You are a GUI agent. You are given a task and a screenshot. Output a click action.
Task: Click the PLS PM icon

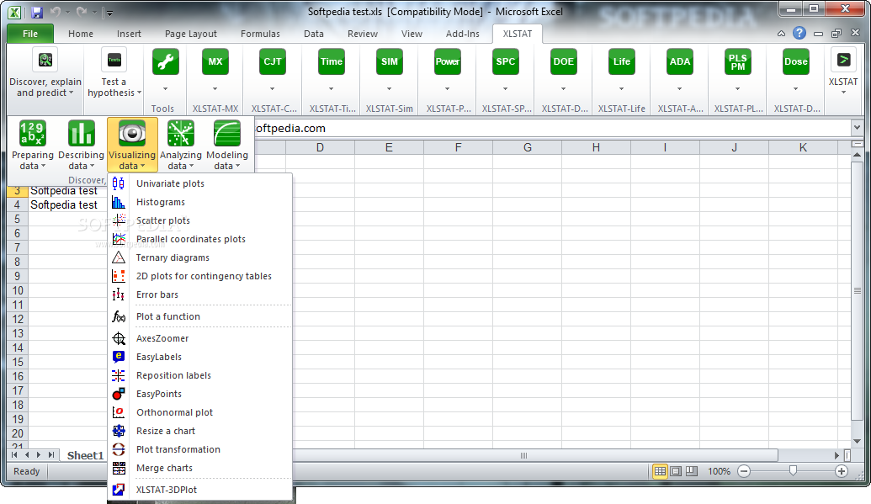click(738, 61)
